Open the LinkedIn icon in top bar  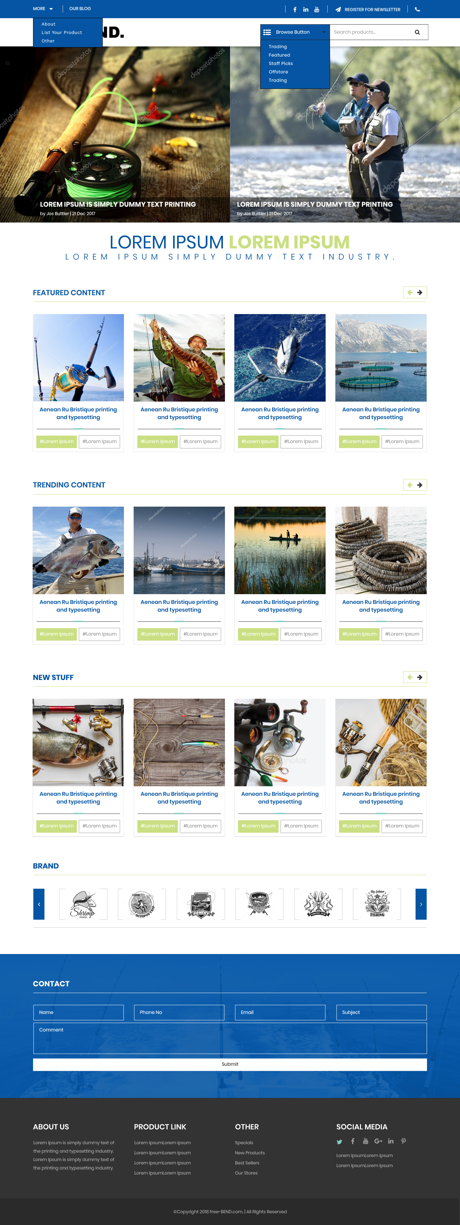click(305, 9)
